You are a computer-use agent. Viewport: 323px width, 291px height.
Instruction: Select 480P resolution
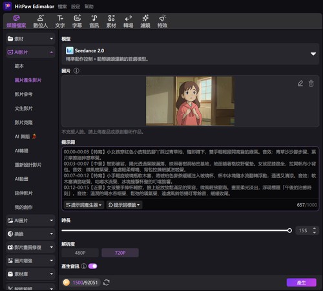pyautogui.click(x=80, y=253)
